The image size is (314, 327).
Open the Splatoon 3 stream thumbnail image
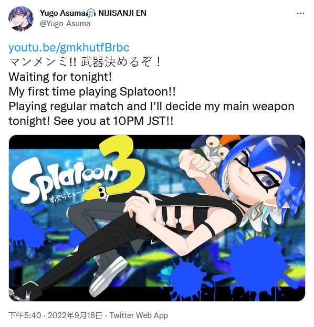point(157,218)
